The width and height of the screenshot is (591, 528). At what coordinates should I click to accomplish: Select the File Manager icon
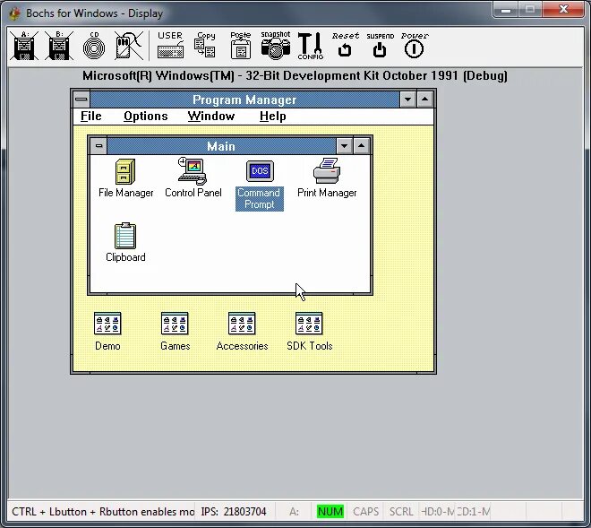click(125, 178)
